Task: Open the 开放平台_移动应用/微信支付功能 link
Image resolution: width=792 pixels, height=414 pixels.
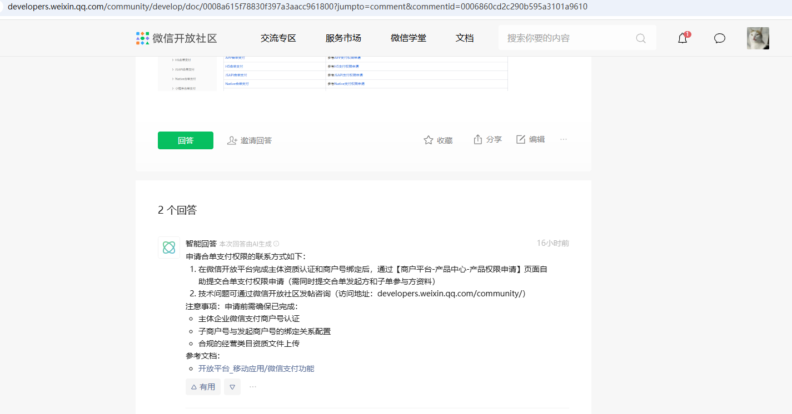Action: coord(256,368)
